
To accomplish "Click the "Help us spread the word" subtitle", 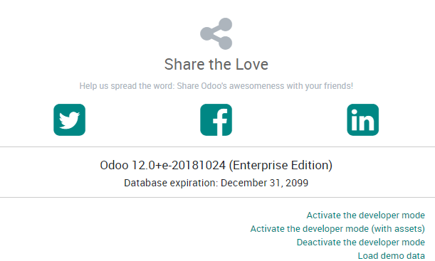I will click(x=216, y=86).
